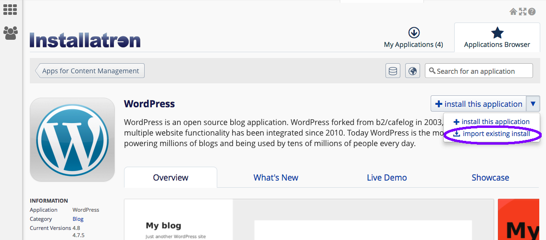This screenshot has width=546, height=240.
Task: Focus the Search for an application field
Action: pos(479,71)
